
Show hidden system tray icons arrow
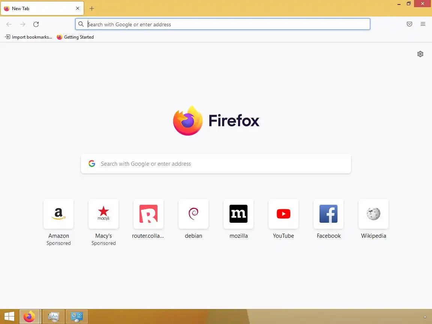click(425, 317)
